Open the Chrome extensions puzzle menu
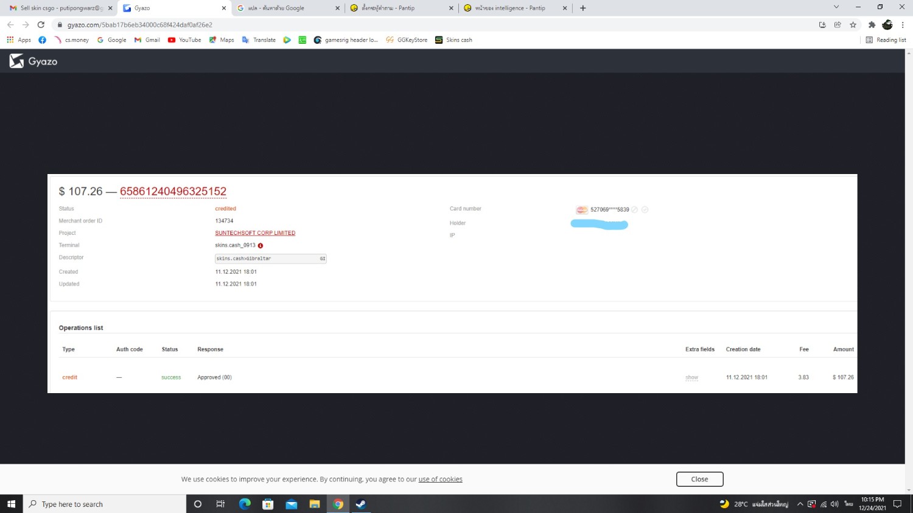913x513 pixels. [x=872, y=25]
